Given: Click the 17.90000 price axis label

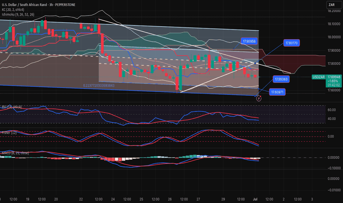Looking at the screenshot, I should pyautogui.click(x=334, y=51).
